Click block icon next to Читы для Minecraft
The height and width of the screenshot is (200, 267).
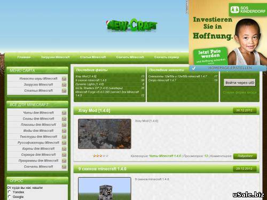pyautogui.click(x=64, y=113)
